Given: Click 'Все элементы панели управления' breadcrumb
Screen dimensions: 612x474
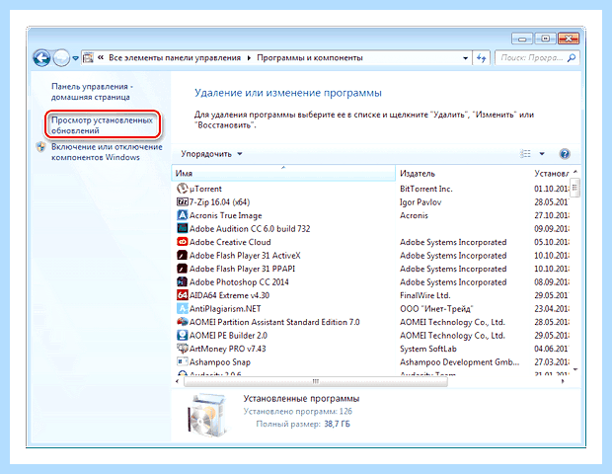Looking at the screenshot, I should point(175,58).
